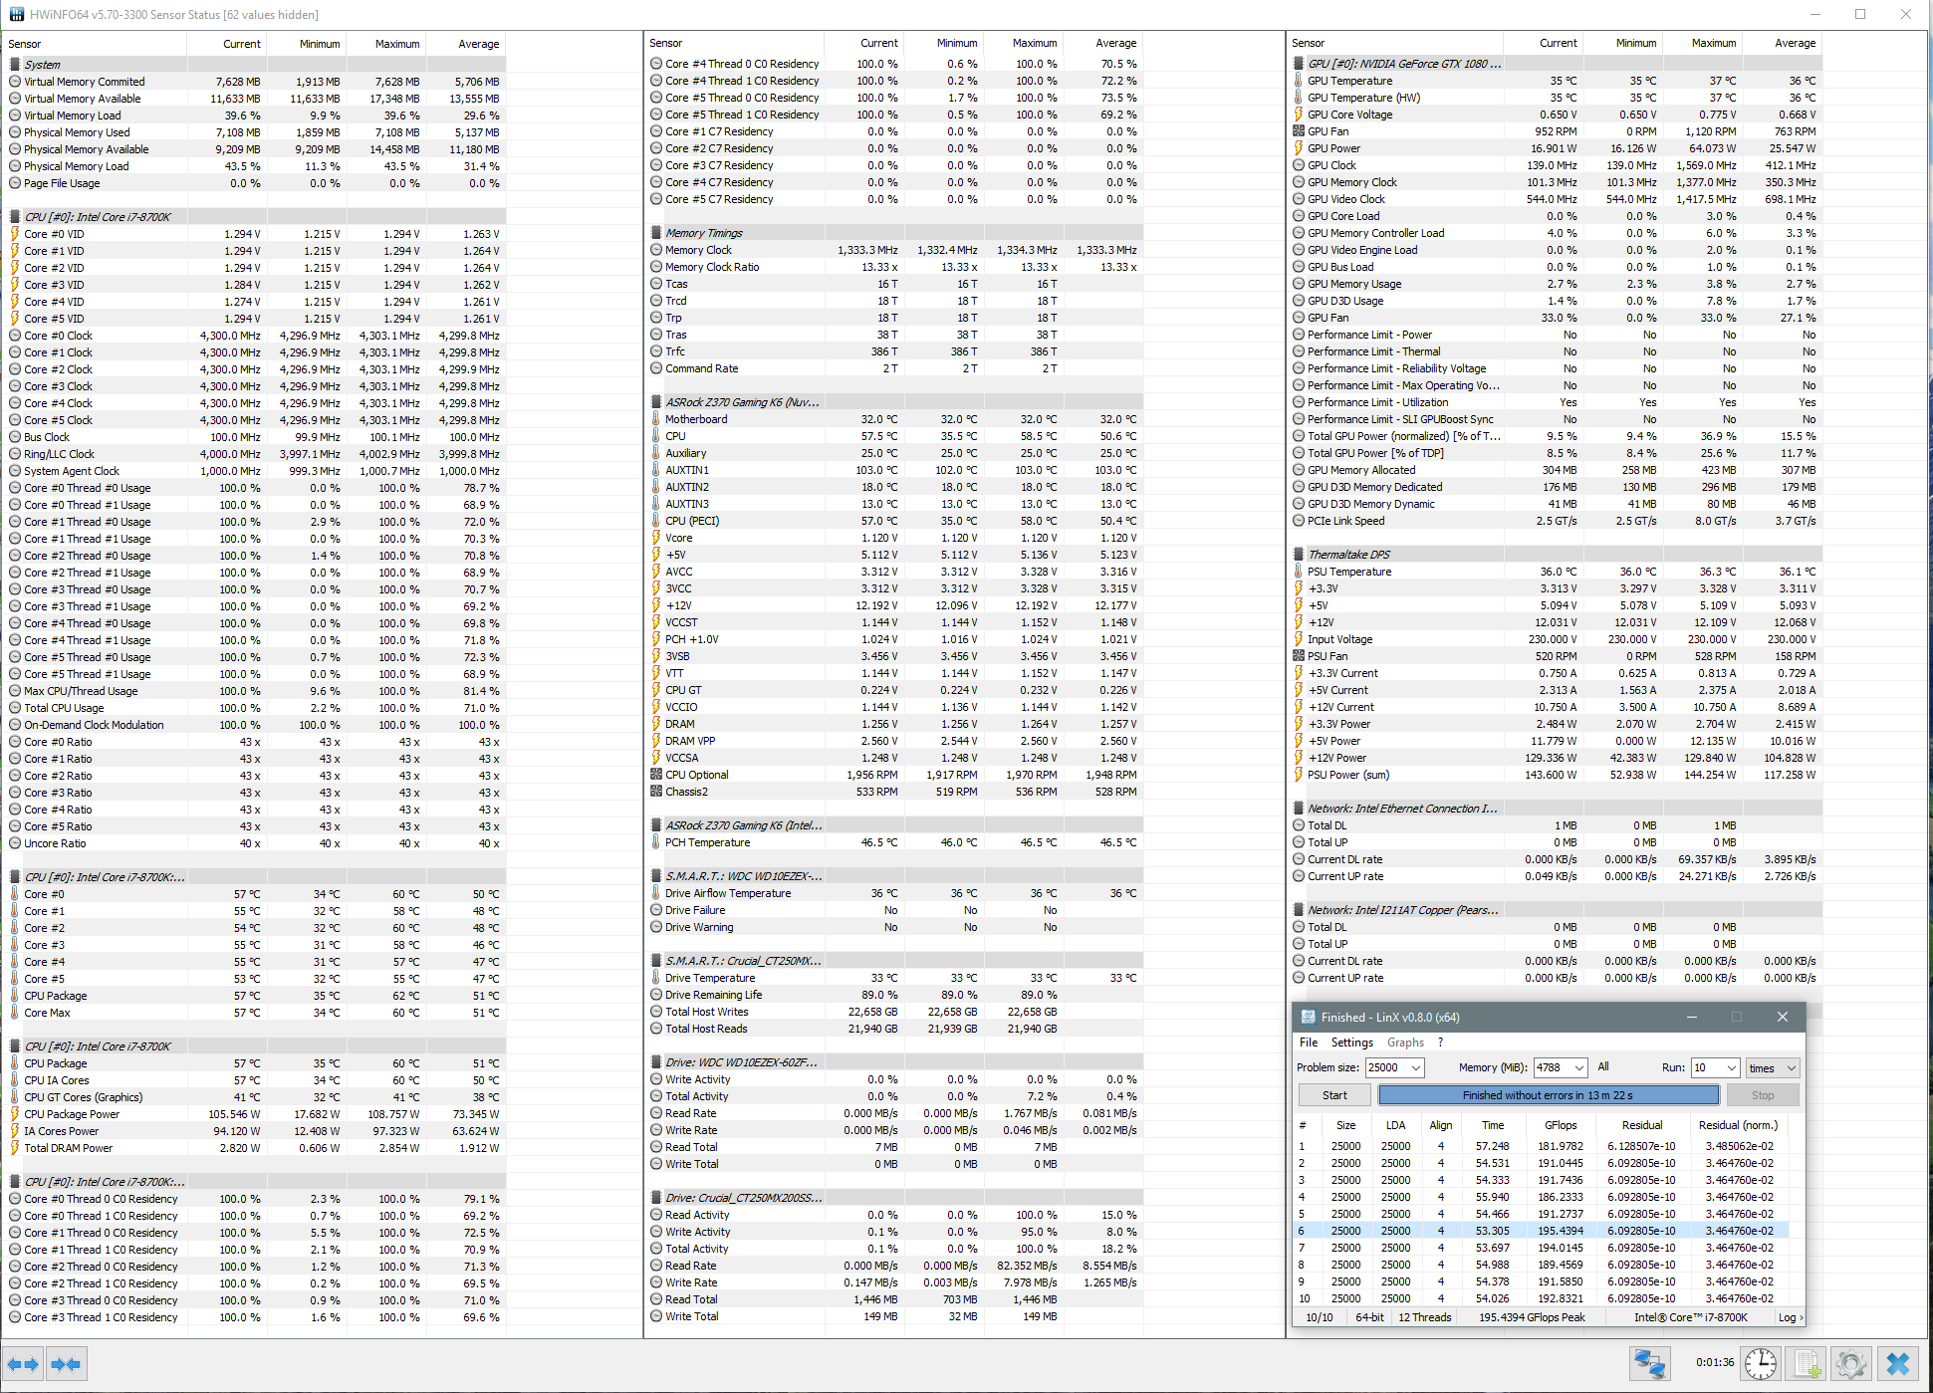Click the blue X close sensors icon
Viewport: 1933px width, 1393px height.
pyautogui.click(x=1898, y=1363)
